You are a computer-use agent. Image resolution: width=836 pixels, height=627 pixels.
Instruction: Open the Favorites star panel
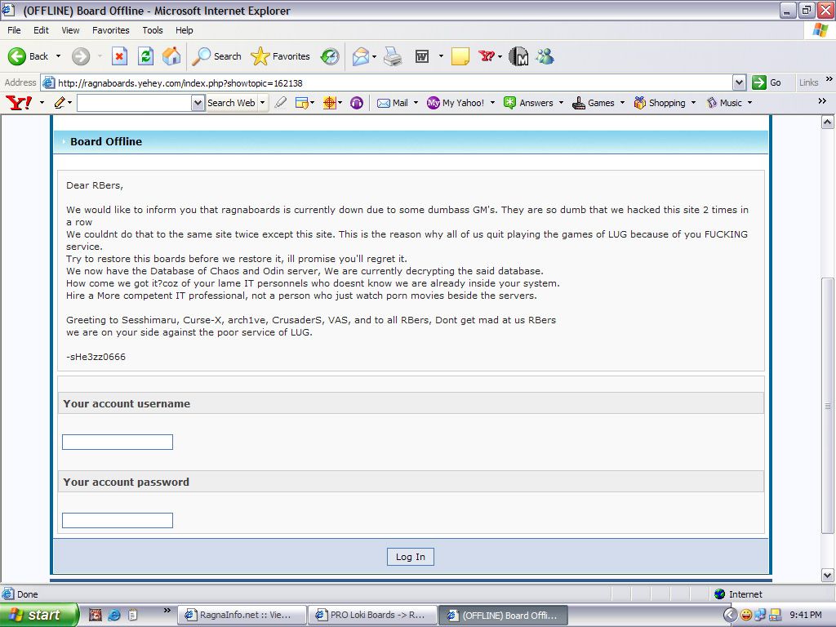tap(281, 56)
